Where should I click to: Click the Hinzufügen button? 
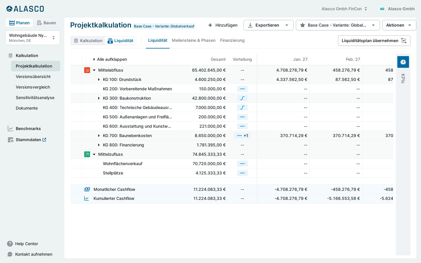pyautogui.click(x=223, y=25)
